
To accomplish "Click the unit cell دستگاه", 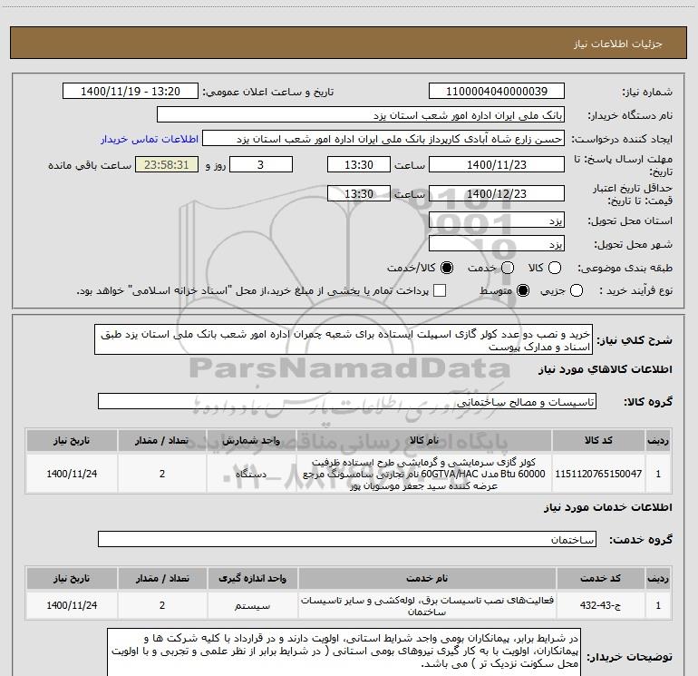I will [251, 474].
